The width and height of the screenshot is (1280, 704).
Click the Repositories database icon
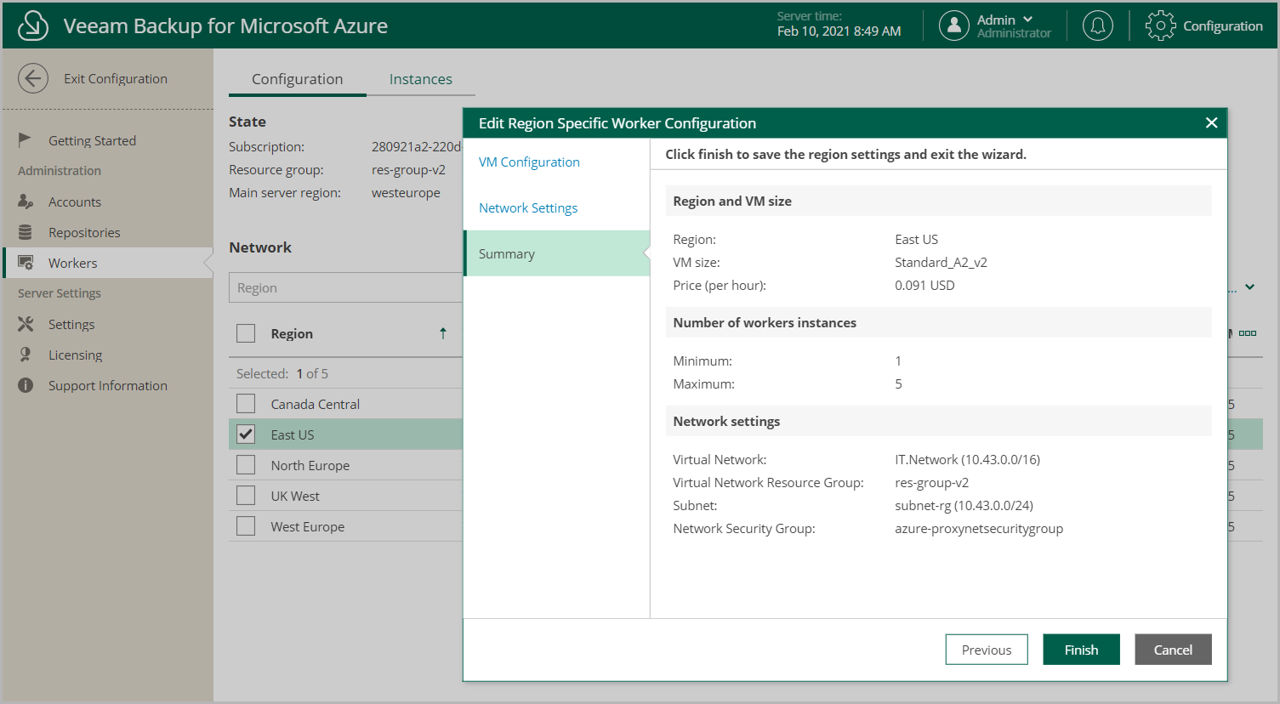(26, 232)
